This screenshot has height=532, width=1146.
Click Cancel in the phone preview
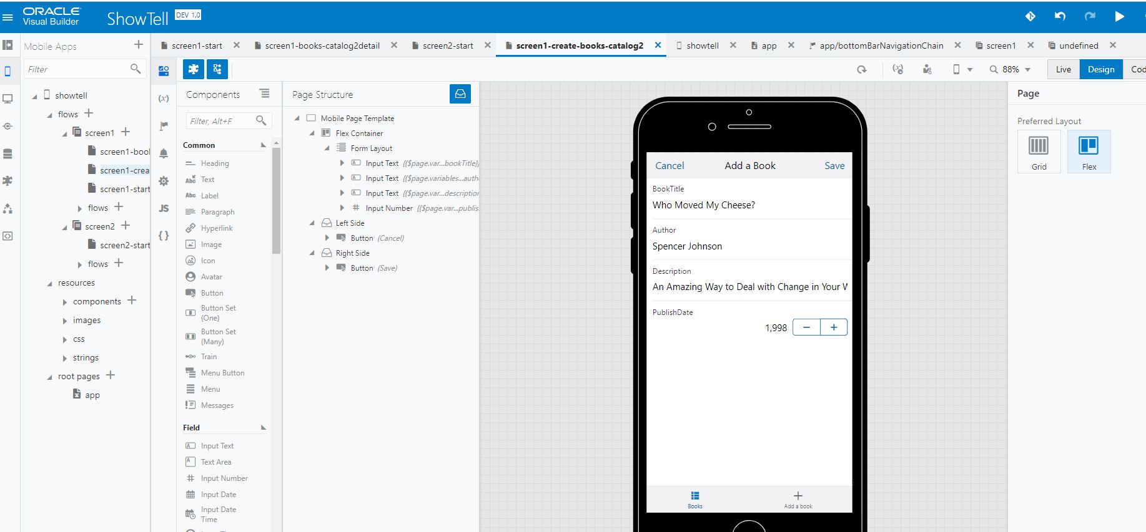tap(669, 165)
